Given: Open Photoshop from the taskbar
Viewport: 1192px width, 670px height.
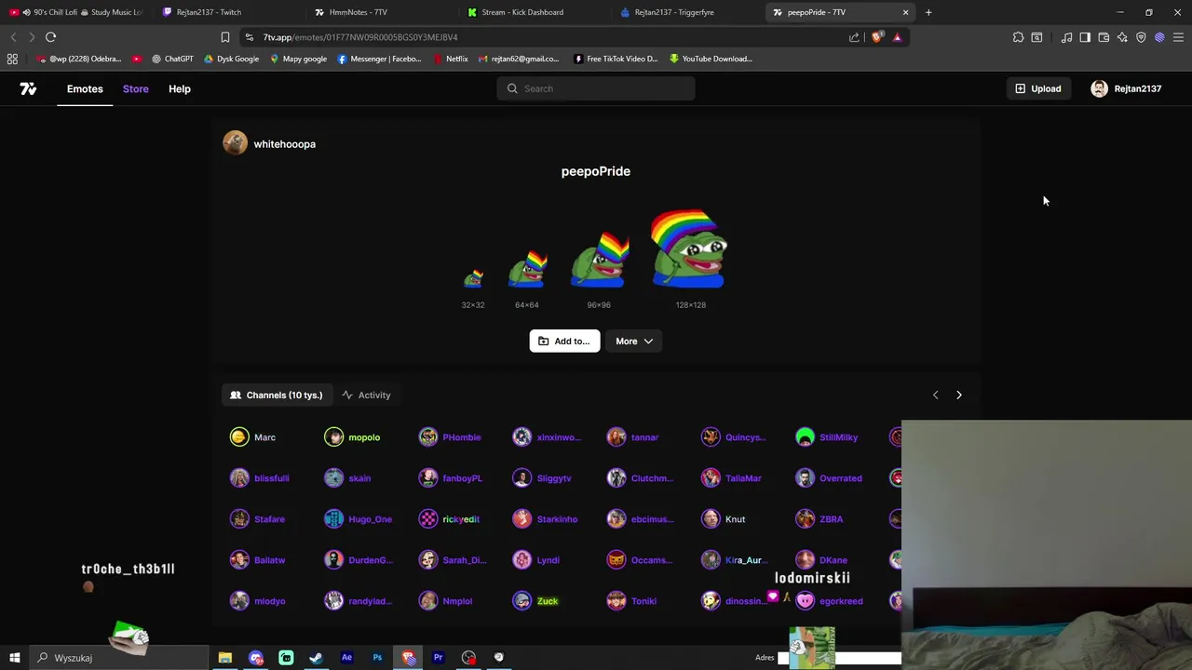Looking at the screenshot, I should (377, 658).
